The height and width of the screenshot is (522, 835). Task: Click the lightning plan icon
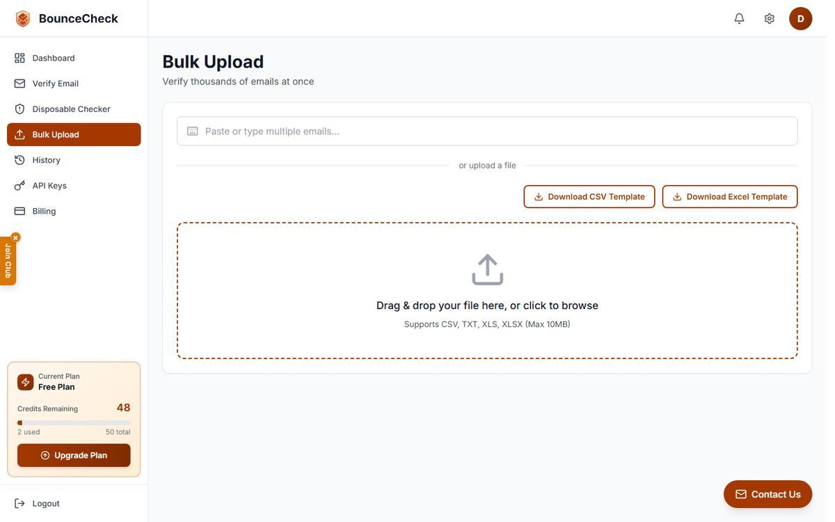tap(25, 382)
